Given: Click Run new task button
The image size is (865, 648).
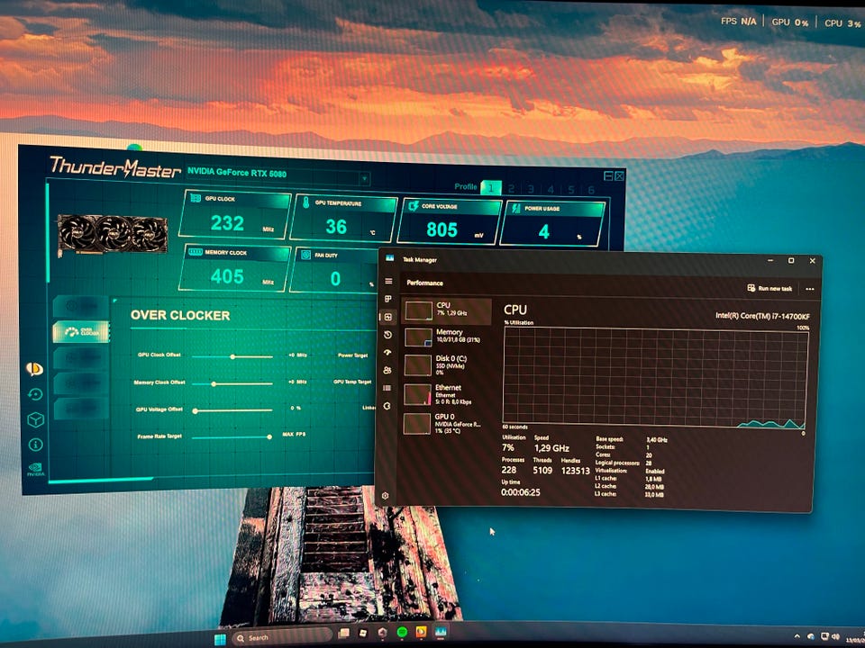Looking at the screenshot, I should pos(769,288).
